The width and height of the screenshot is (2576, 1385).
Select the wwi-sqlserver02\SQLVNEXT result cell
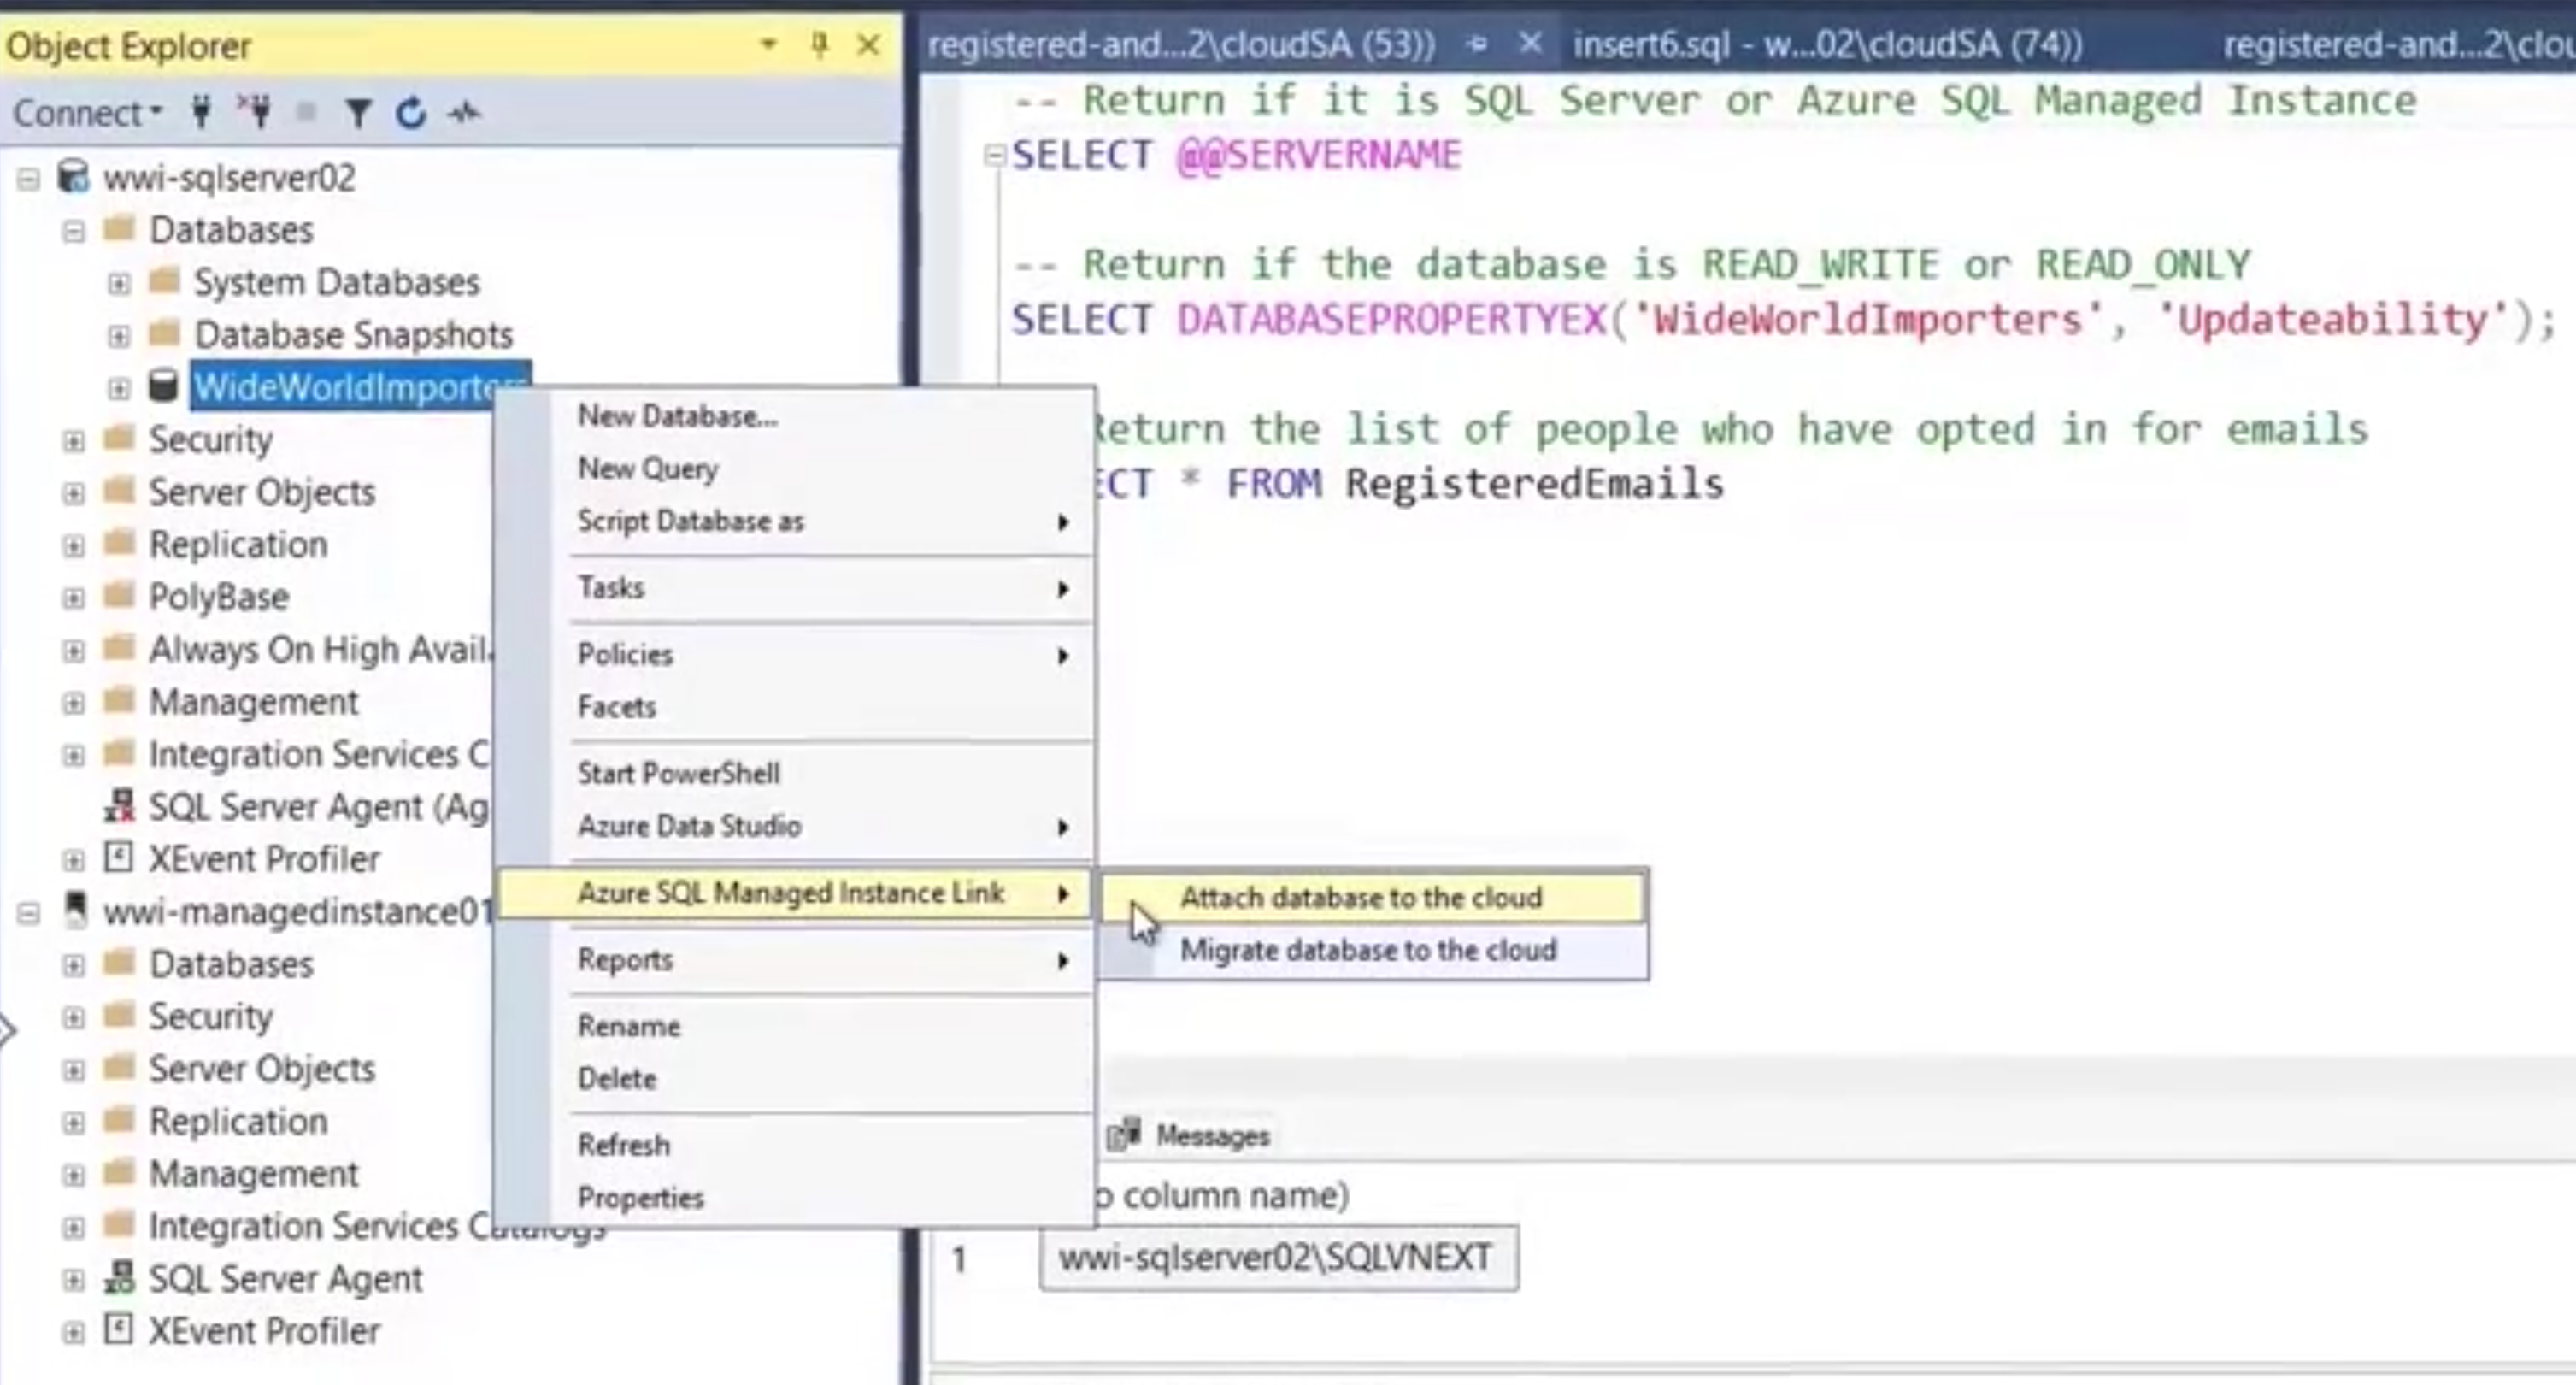[1277, 1257]
